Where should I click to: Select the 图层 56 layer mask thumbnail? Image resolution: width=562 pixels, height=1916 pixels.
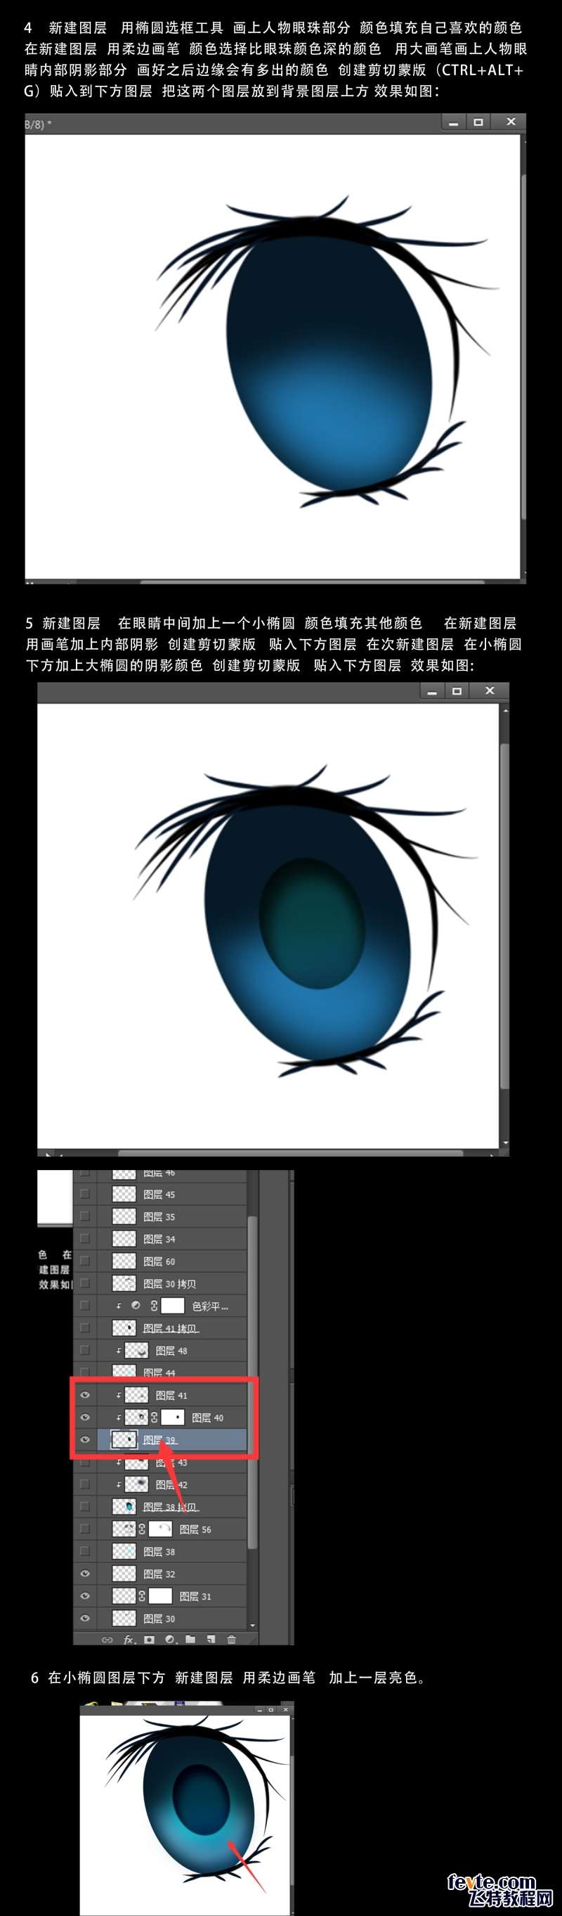pos(161,1529)
